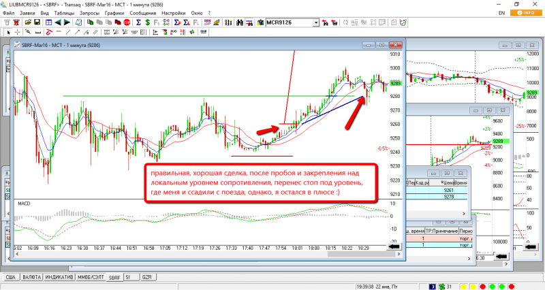Open the Графики menu
Viewport: 545px width, 290px height.
[x=114, y=13]
